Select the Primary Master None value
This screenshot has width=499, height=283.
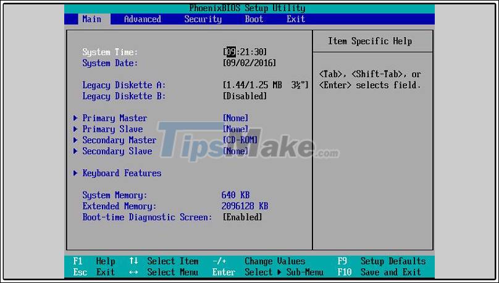coord(235,118)
